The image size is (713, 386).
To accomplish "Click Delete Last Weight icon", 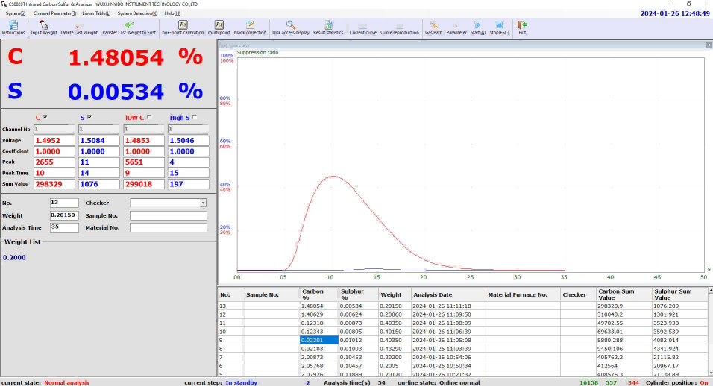I will tap(79, 28).
